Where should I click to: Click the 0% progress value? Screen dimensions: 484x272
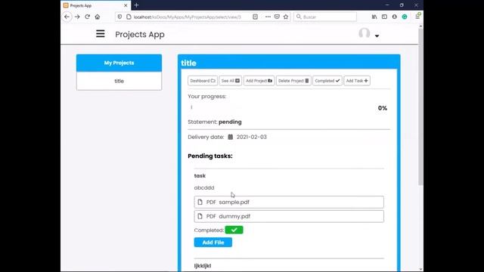click(383, 108)
